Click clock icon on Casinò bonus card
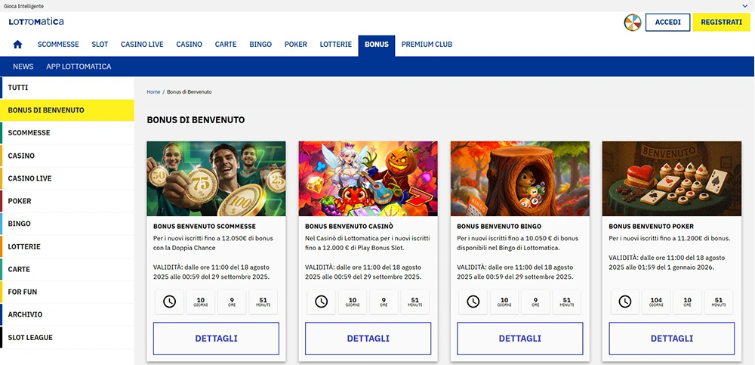 pyautogui.click(x=321, y=302)
